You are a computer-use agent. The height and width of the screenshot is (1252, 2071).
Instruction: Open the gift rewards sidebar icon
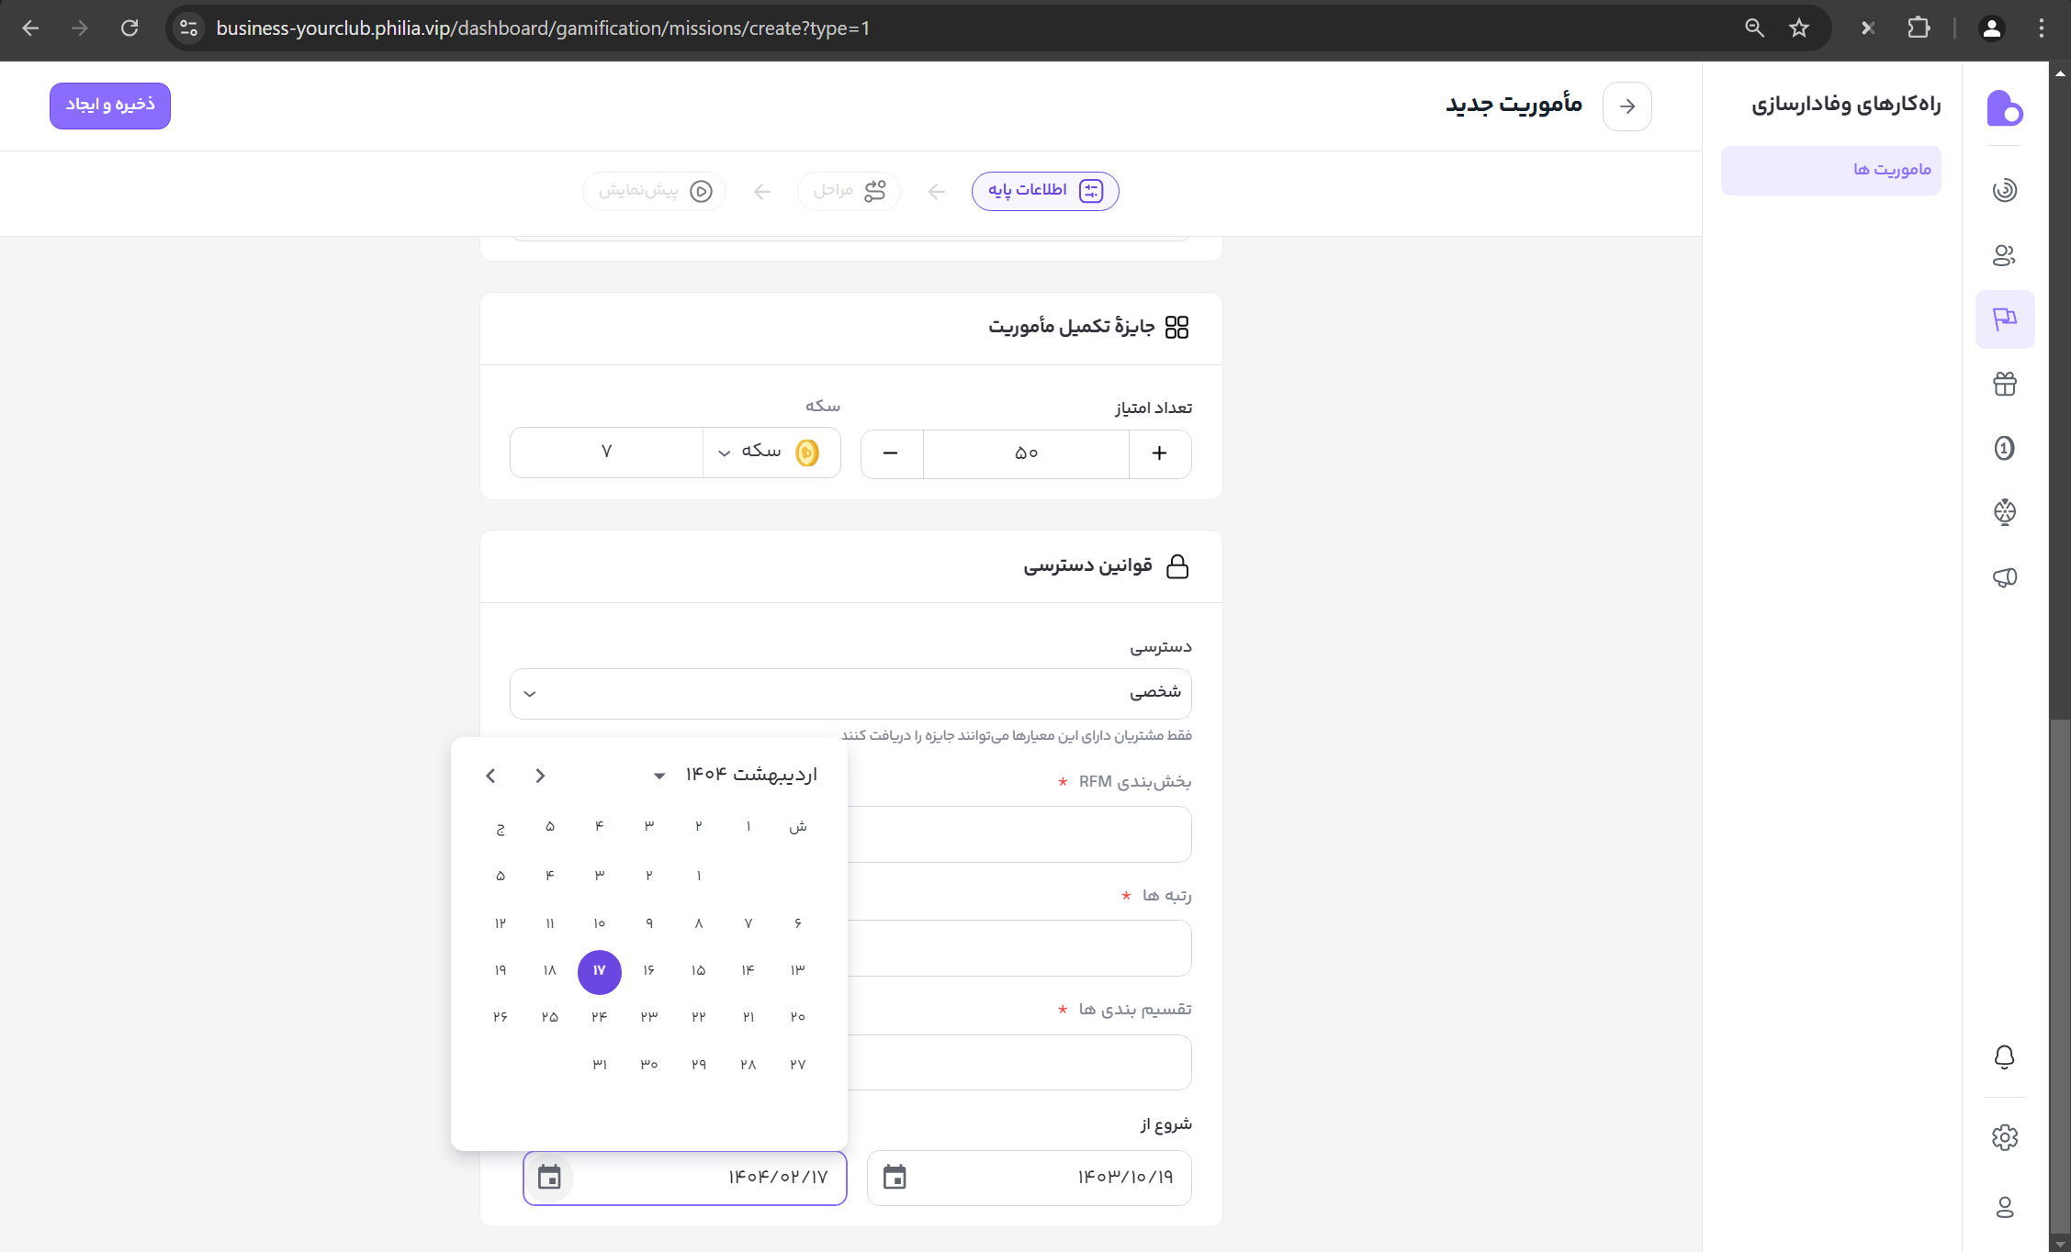coord(2004,384)
